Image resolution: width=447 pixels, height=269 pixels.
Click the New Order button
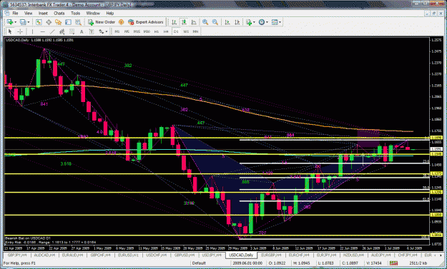(x=102, y=22)
